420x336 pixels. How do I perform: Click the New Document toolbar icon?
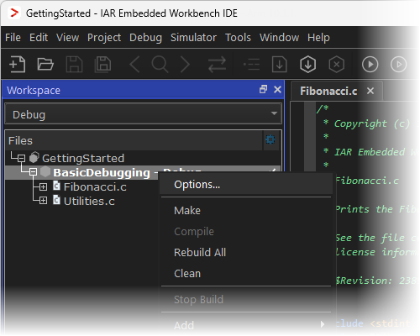[x=18, y=64]
